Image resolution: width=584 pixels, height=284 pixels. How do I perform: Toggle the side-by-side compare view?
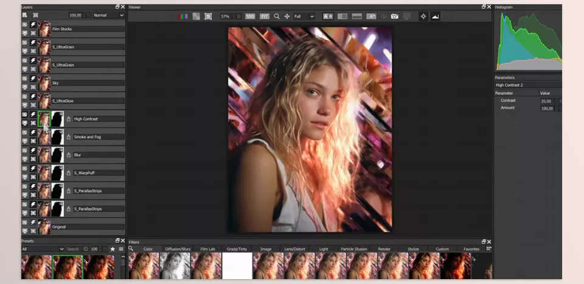342,16
